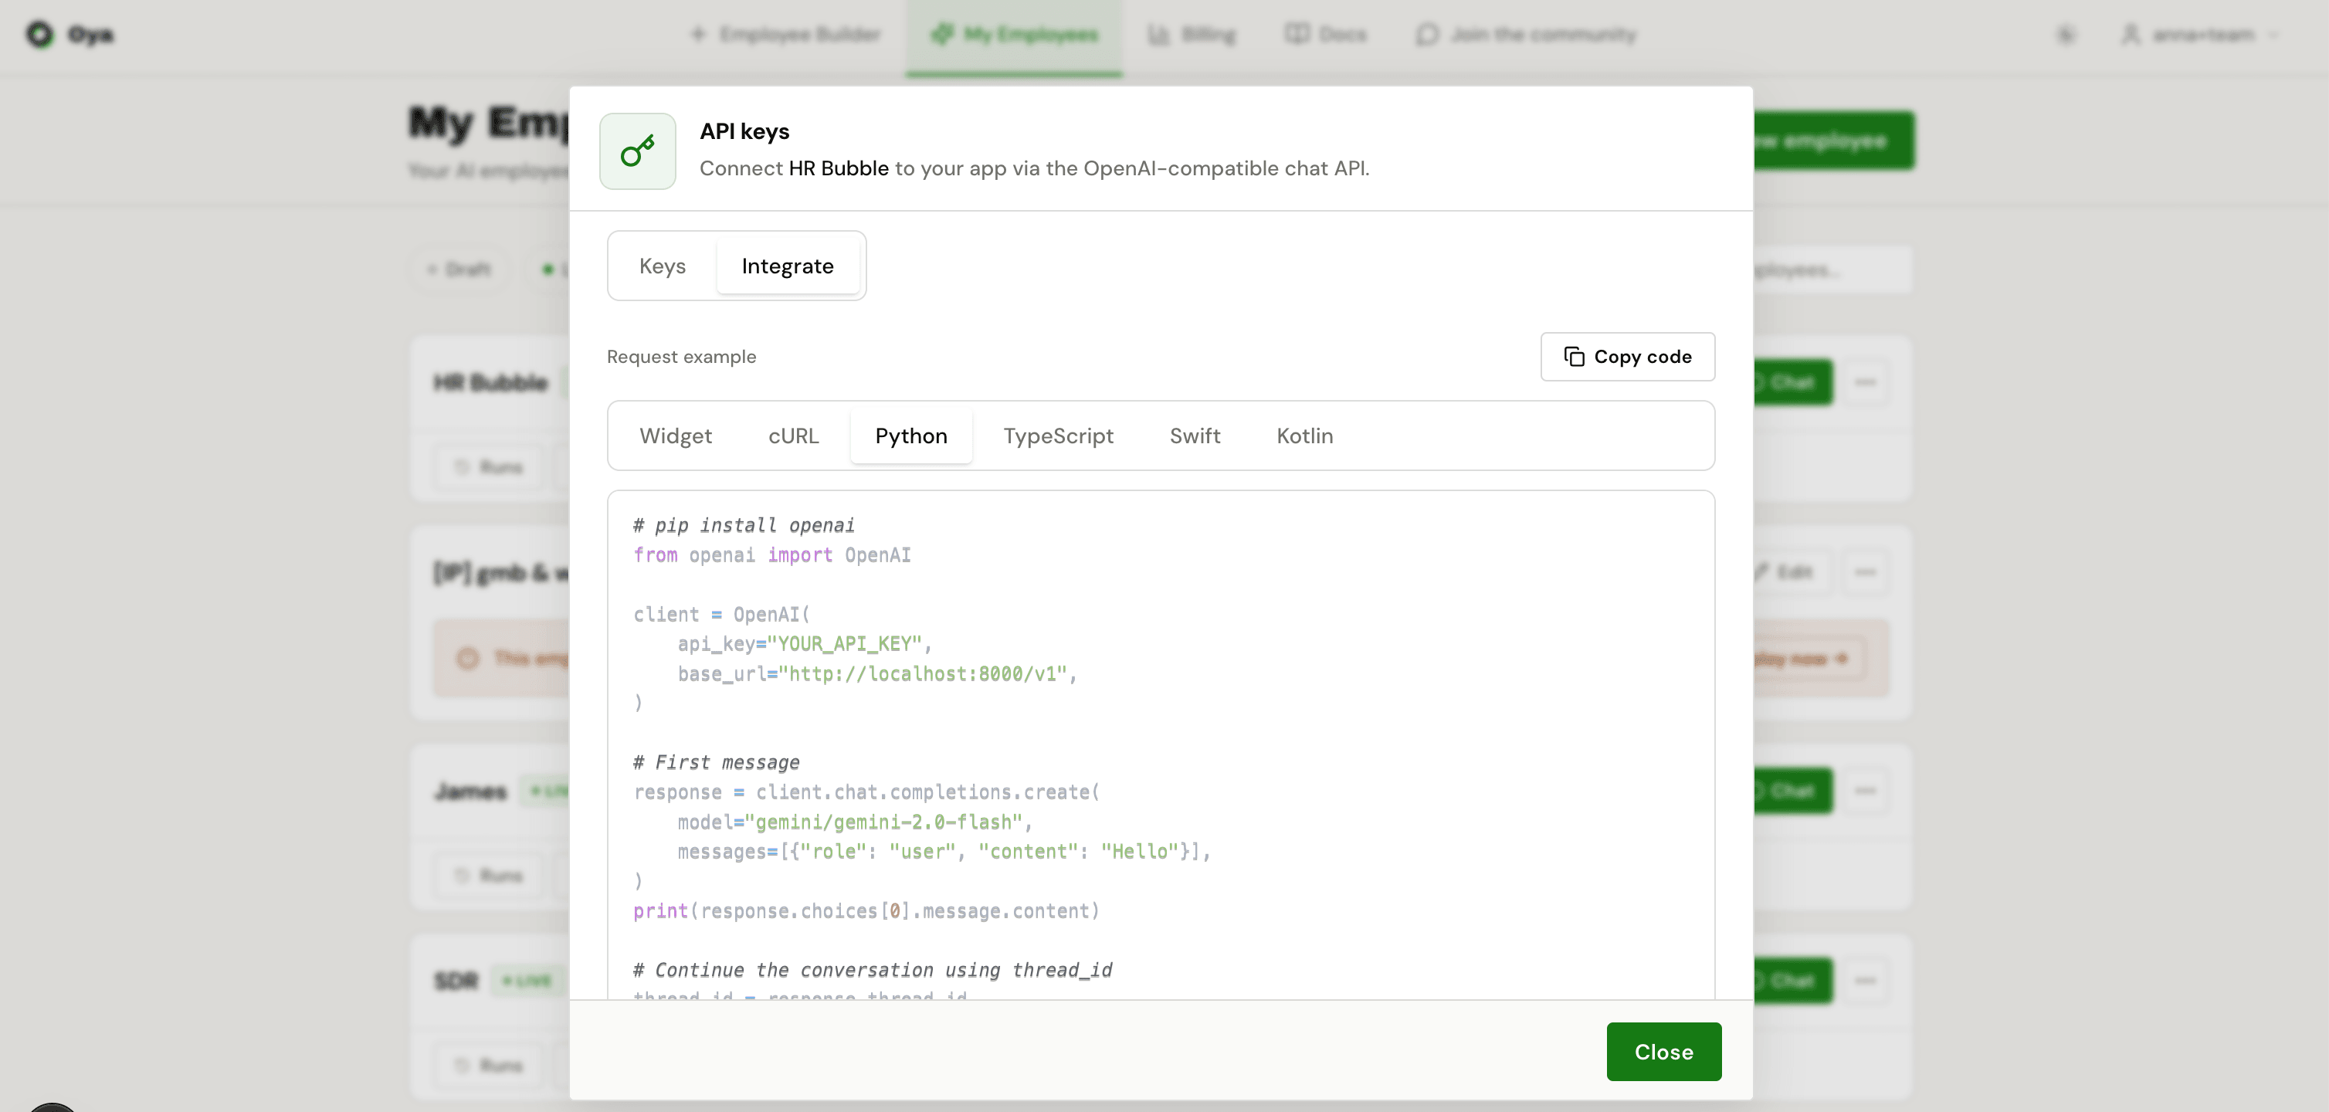
Task: Open Billing via its chart icon
Action: (1160, 34)
